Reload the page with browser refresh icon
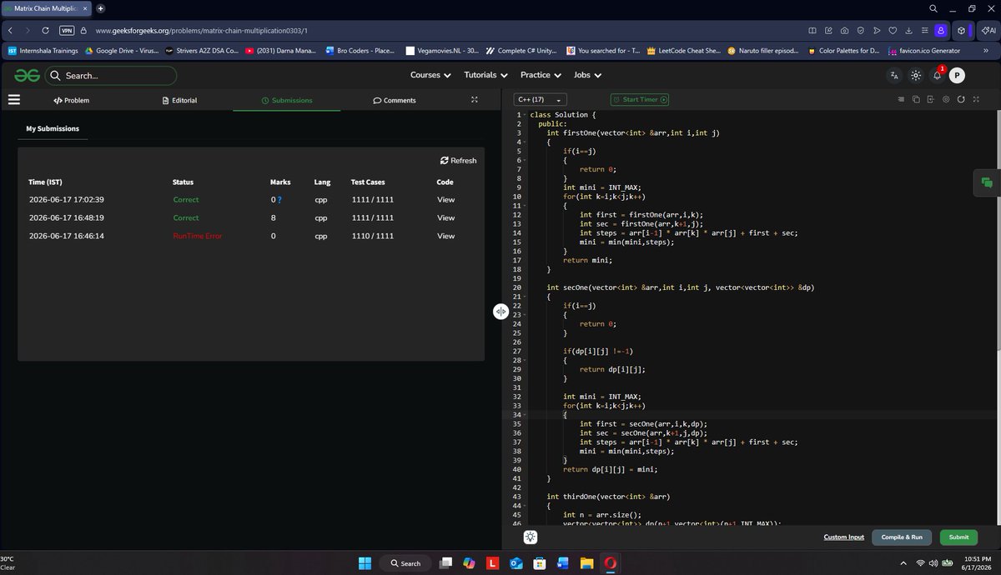1001x575 pixels. 45,30
